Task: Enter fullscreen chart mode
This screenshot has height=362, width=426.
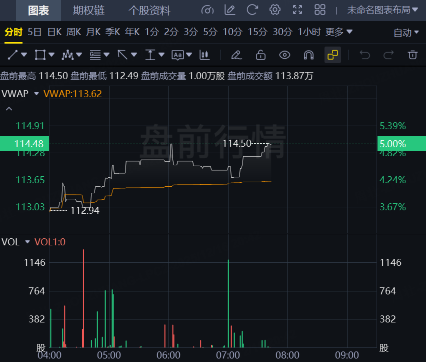Action: 297,10
